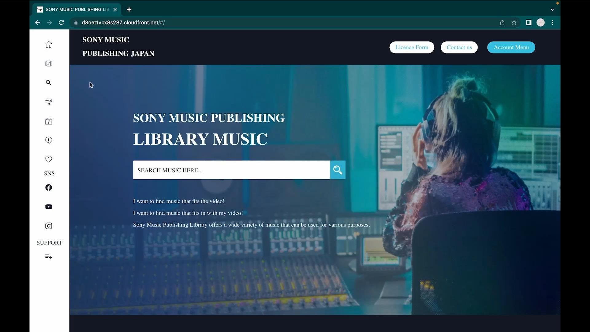Toggle the browser side panel icon
This screenshot has height=332, width=590.
click(x=529, y=22)
